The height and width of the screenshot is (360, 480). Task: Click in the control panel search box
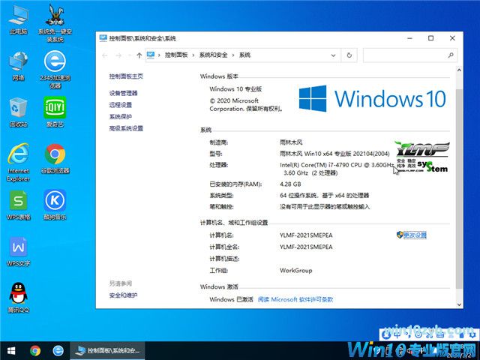coord(410,55)
